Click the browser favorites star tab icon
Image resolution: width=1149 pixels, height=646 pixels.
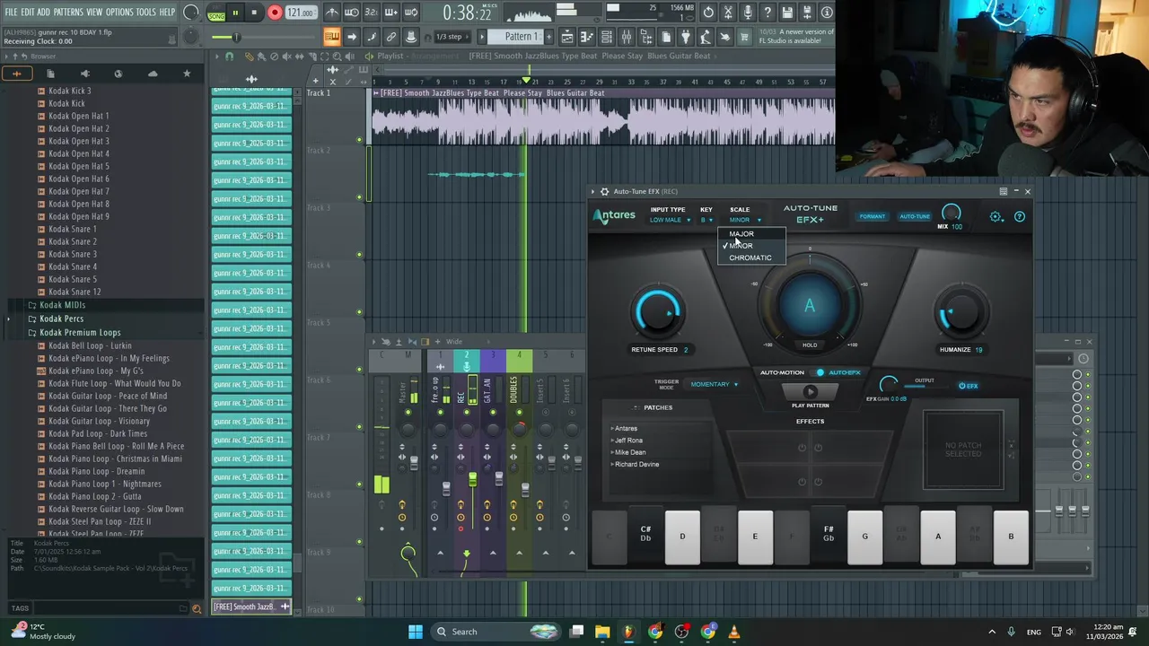[x=187, y=74]
